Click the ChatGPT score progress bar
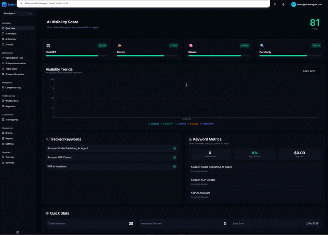This screenshot has height=235, width=328. coord(76,56)
